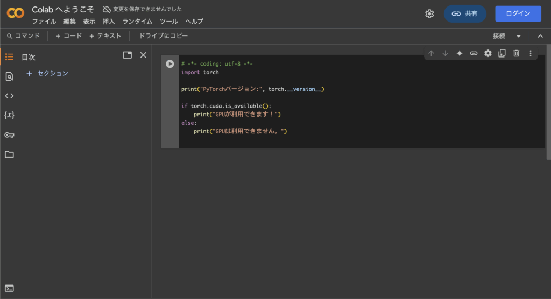Click inside the code editor on import torch

[x=200, y=72]
